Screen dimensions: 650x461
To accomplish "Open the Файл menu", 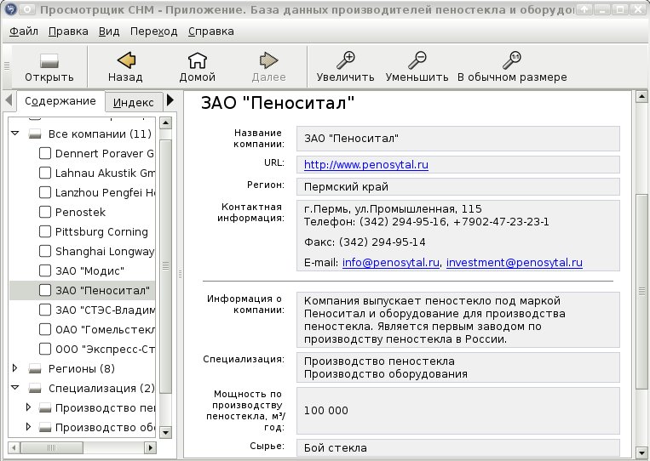I will coord(24,31).
